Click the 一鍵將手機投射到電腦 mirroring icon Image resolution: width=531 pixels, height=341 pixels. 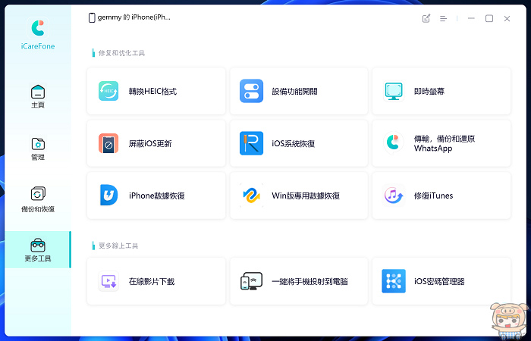(251, 281)
